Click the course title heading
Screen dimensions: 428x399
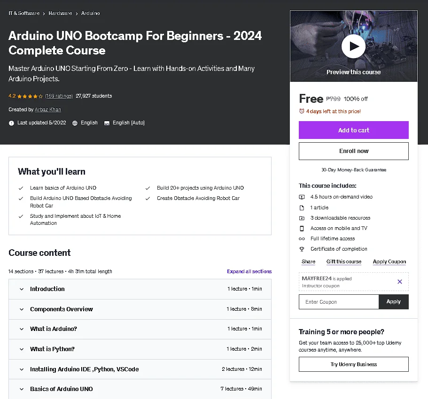pyautogui.click(x=135, y=43)
